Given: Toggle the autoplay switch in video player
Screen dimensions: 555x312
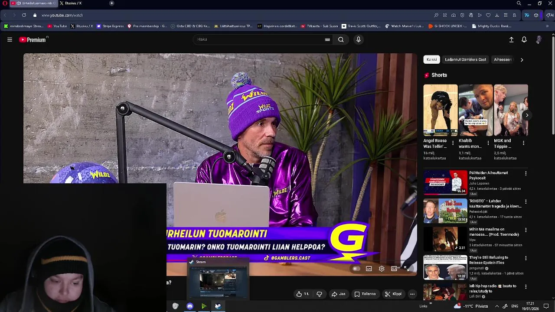Looking at the screenshot, I should pyautogui.click(x=356, y=269).
